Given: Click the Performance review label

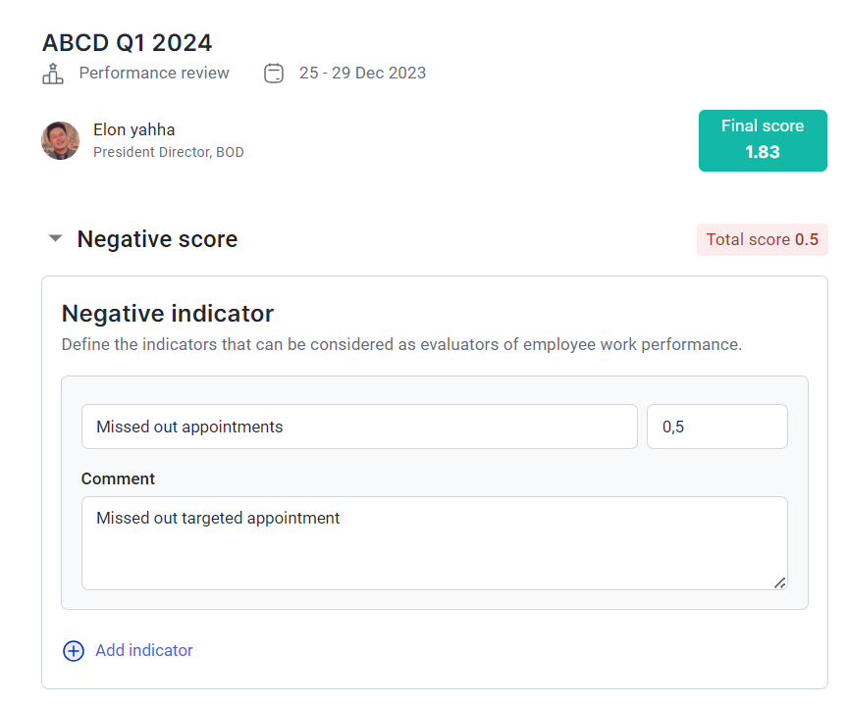Looking at the screenshot, I should click(154, 73).
